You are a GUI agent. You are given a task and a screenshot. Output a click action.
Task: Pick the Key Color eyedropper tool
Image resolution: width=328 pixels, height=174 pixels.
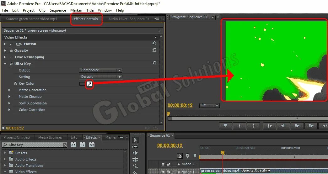(89, 84)
